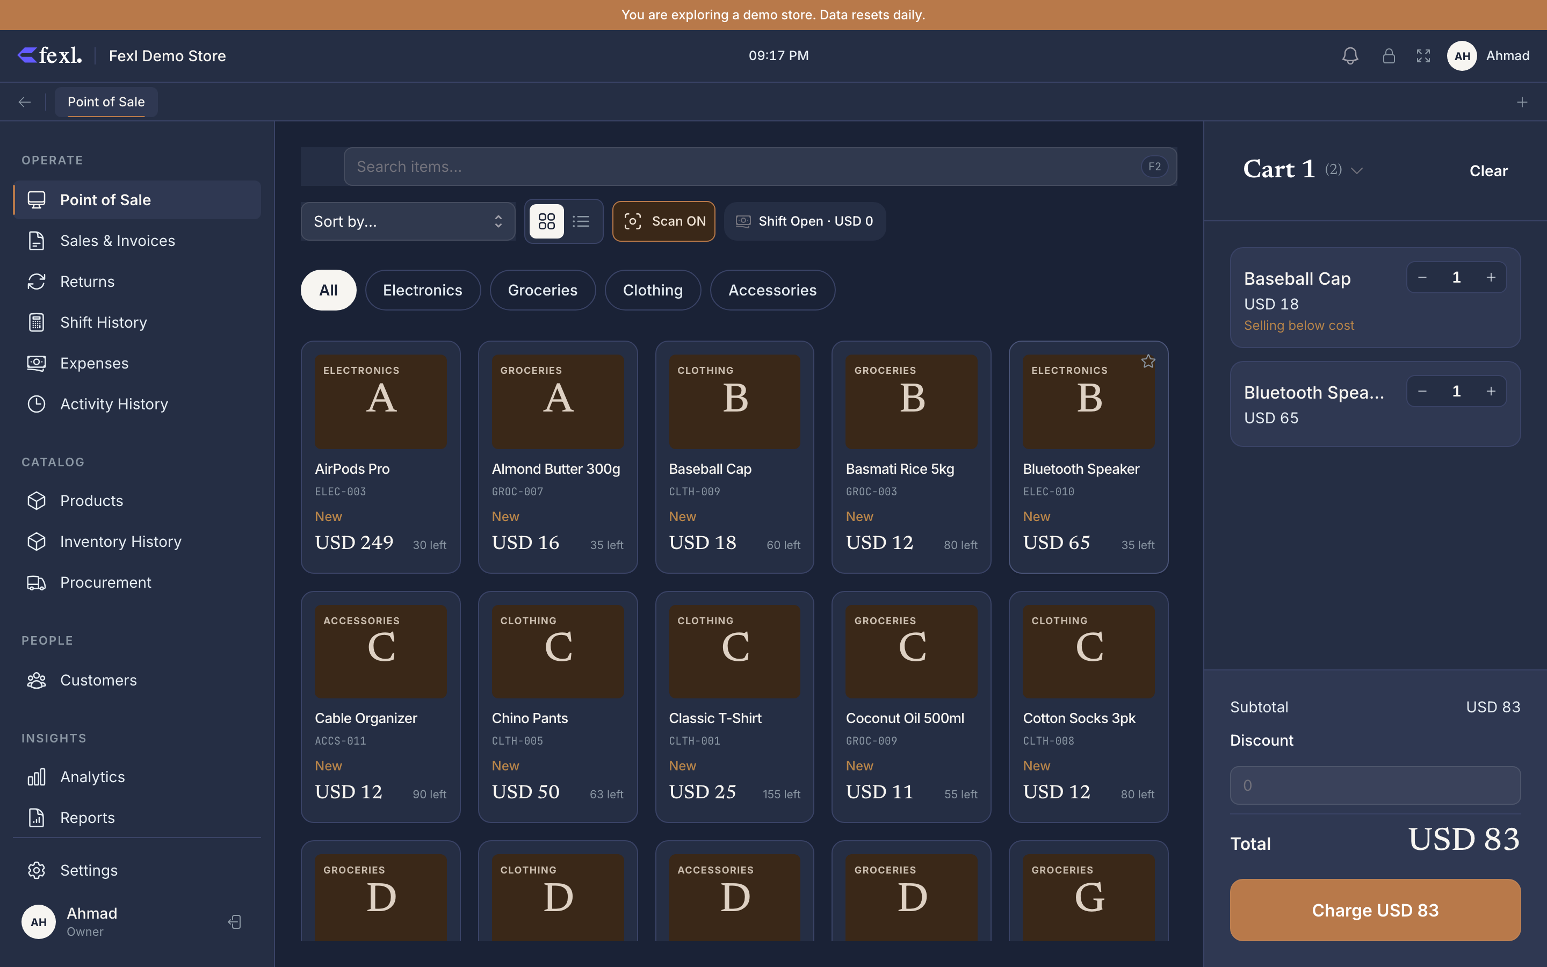Focus the Discount input field
The image size is (1547, 967).
pyautogui.click(x=1375, y=785)
